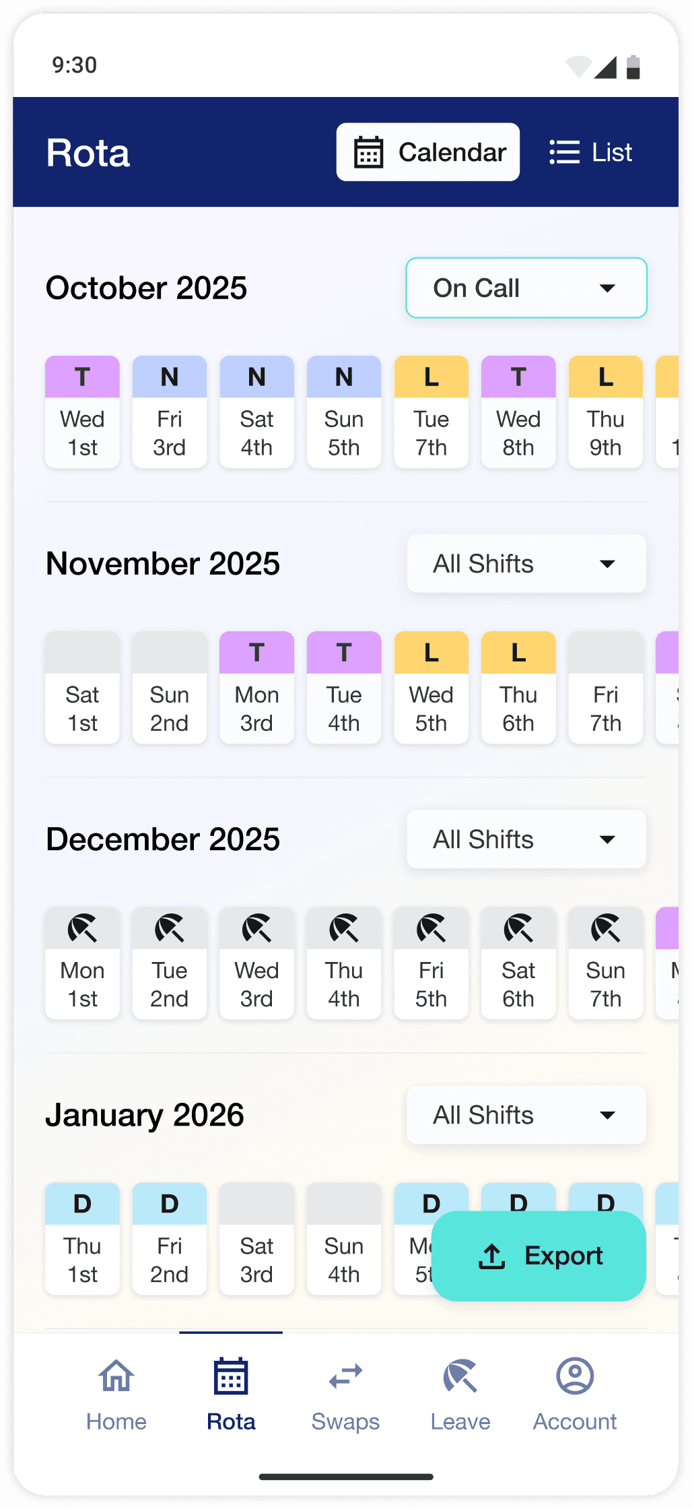
Task: Open the Leave umbrella icon in the bottom bar
Action: click(460, 1376)
